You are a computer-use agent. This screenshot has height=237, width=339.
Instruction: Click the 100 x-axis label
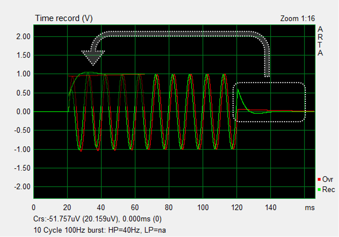pos(203,208)
